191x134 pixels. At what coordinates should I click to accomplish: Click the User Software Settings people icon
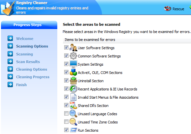click(73, 48)
